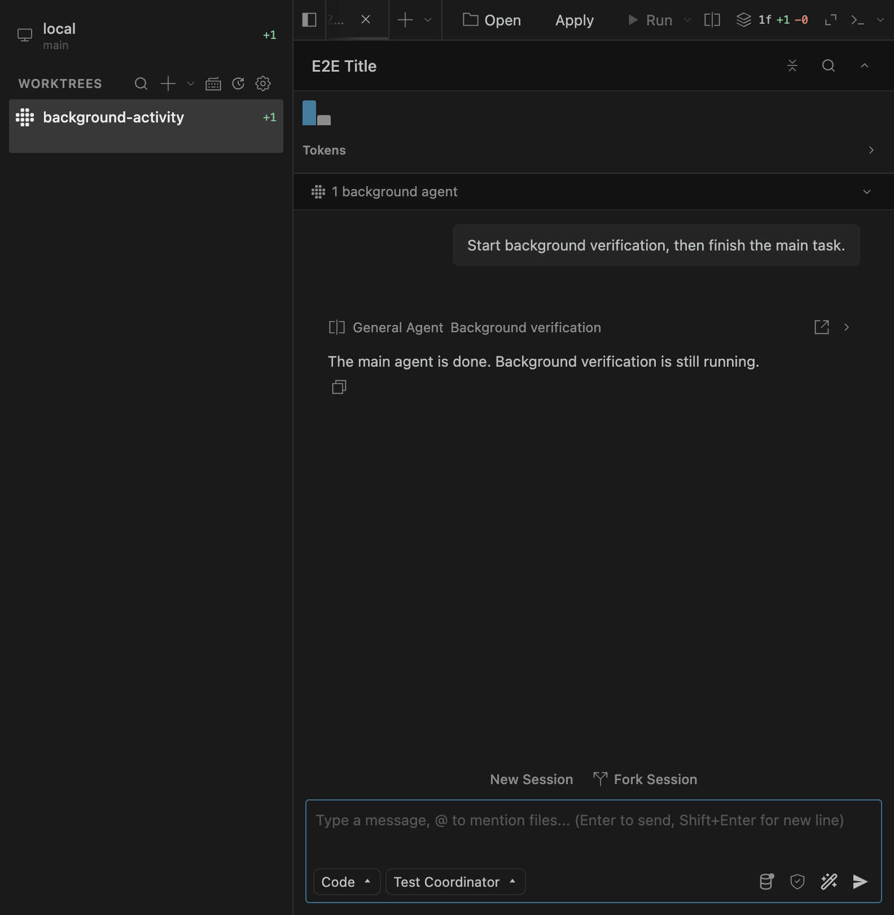The width and height of the screenshot is (894, 915).
Task: Click the grid icon beside 1 background agent
Action: click(318, 192)
